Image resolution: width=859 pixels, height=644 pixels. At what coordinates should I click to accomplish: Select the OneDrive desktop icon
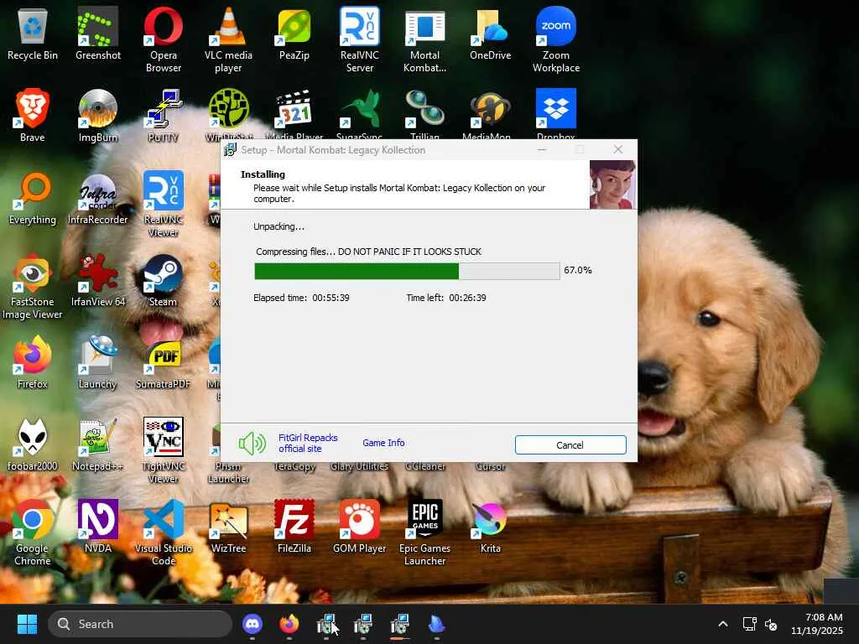[x=490, y=34]
